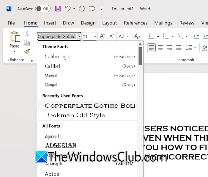Select Mangal (Body) from theme fonts
The height and width of the screenshot is (177, 208).
point(87,85)
